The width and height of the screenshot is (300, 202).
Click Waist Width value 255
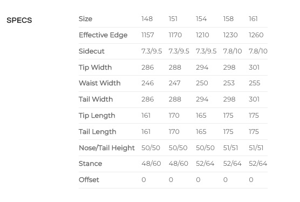[254, 83]
